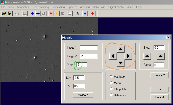Click the Save im2. button
This screenshot has width=173, height=105.
(159, 75)
